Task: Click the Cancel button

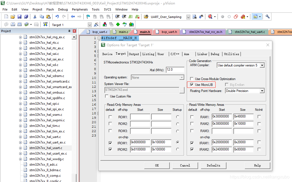Action: [185, 165]
